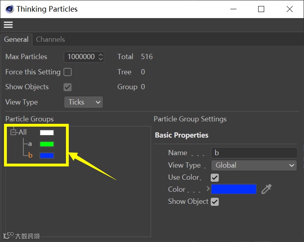Toggle the Show Object checkbox
304x242 pixels.
215,202
